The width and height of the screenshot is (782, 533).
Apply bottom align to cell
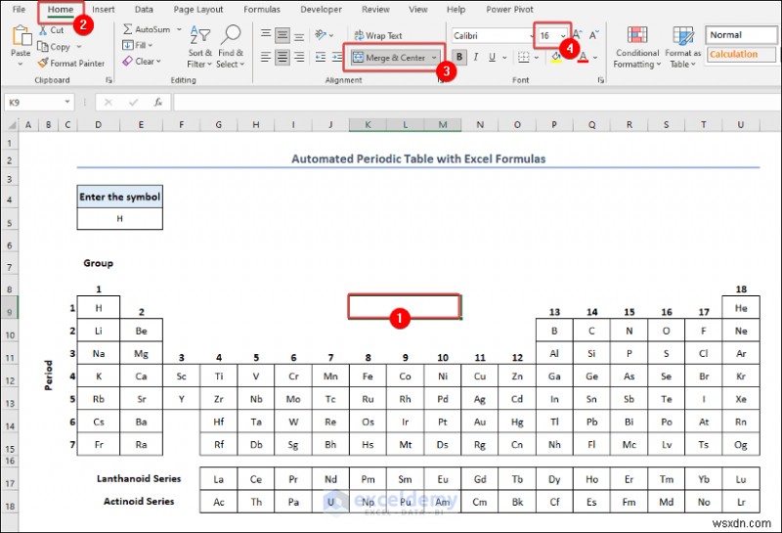point(299,35)
